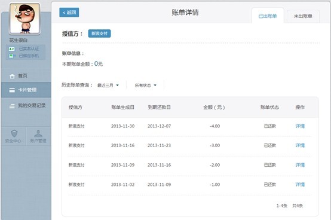Click generation date 2013-11-02

(x=122, y=185)
